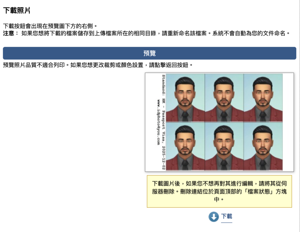Select the bottom-left passport photo in preview

(185, 146)
